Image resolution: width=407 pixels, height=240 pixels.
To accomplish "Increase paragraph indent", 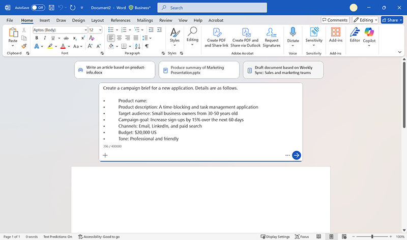I will click(159, 30).
